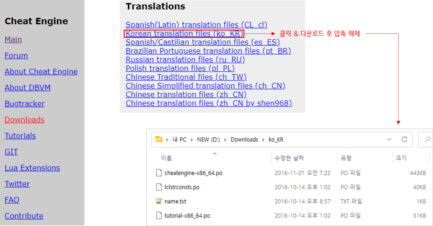This screenshot has width=433, height=226.
Task: Click the folder icon in the address bar
Action: click(x=159, y=139)
